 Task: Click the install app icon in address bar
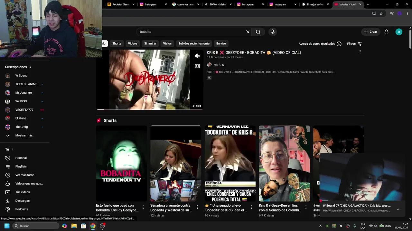[x=374, y=13]
